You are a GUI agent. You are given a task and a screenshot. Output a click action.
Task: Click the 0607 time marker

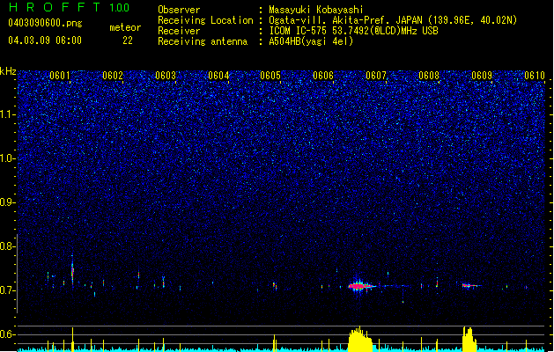376,76
